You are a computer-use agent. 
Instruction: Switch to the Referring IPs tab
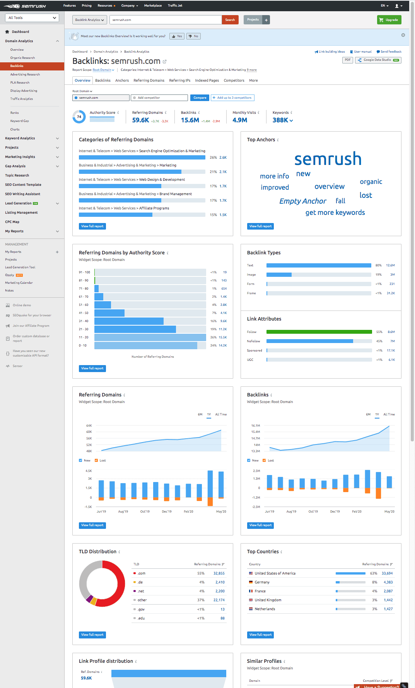point(179,81)
